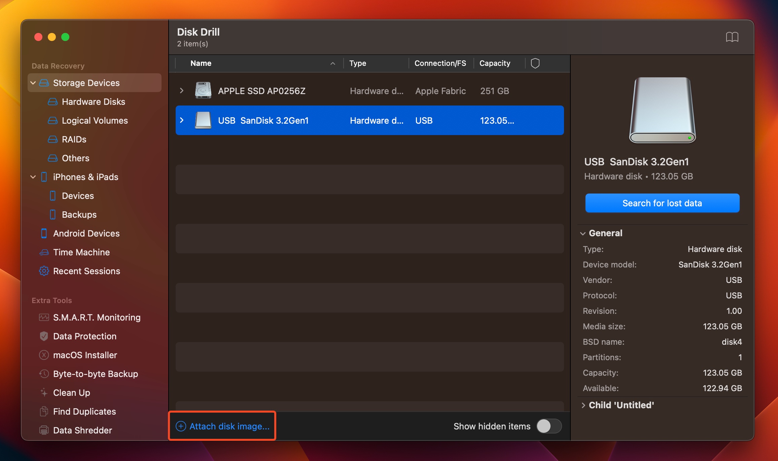Click the Data Shredder icon
Image resolution: width=778 pixels, height=461 pixels.
[x=43, y=430]
